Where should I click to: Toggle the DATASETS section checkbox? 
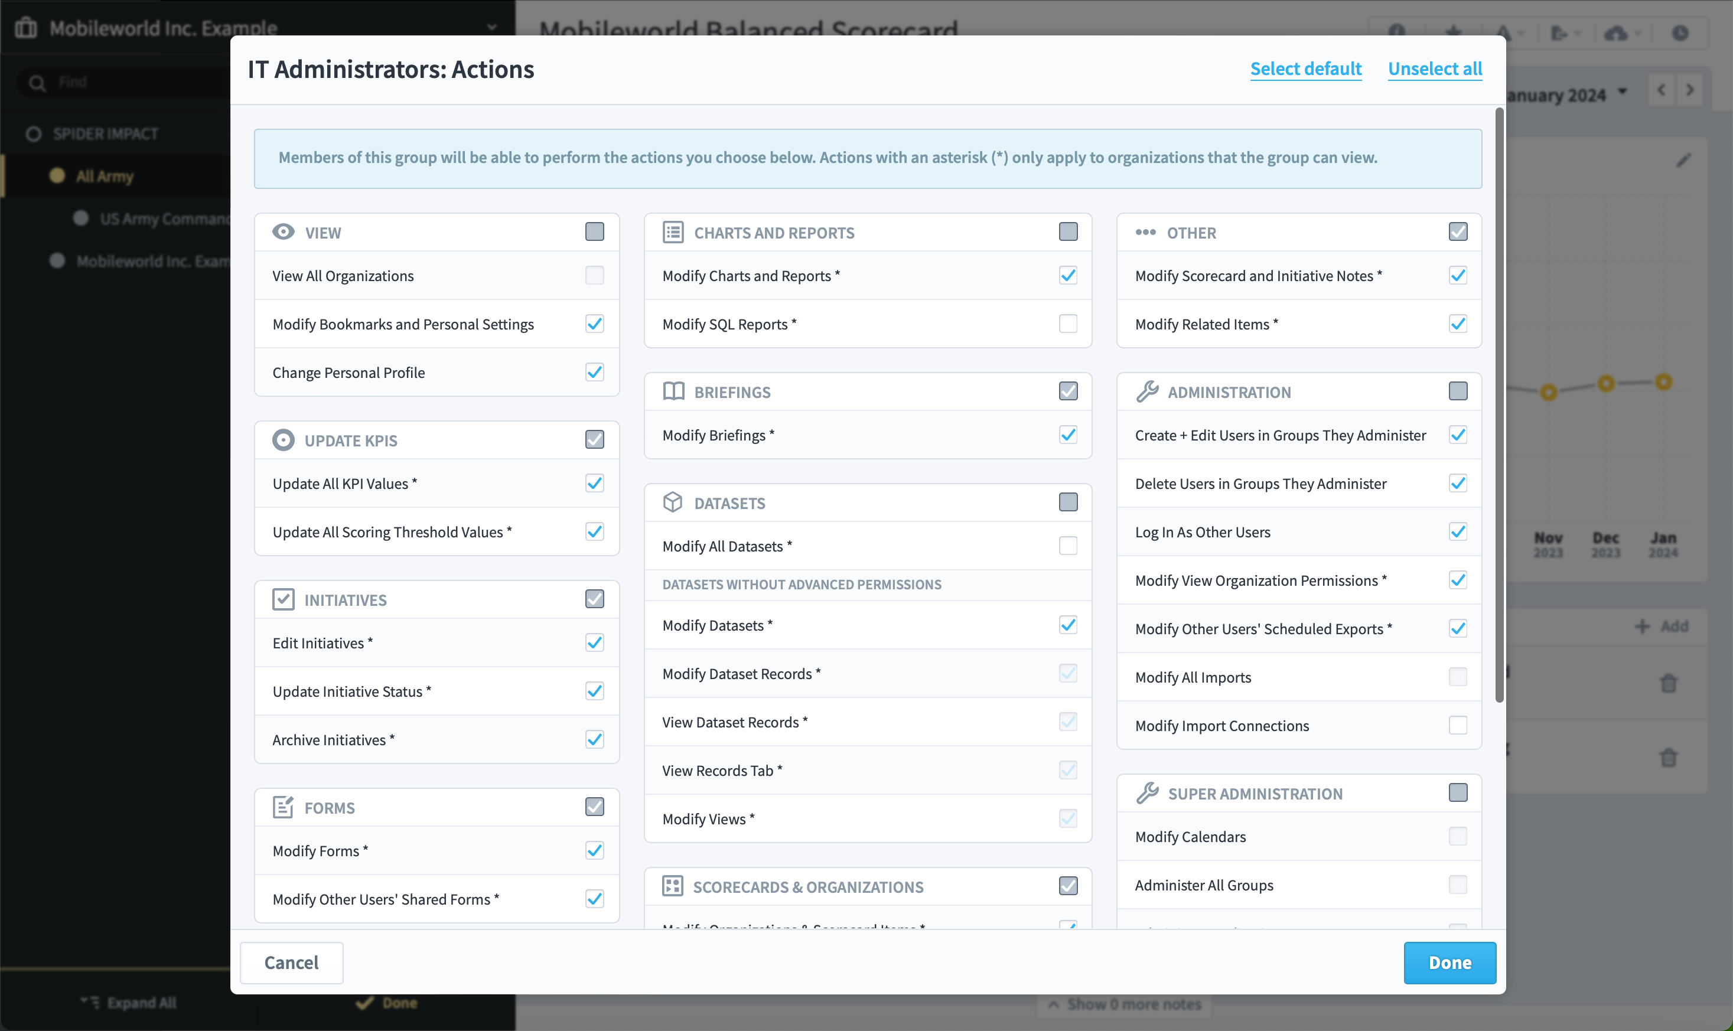pos(1068,501)
